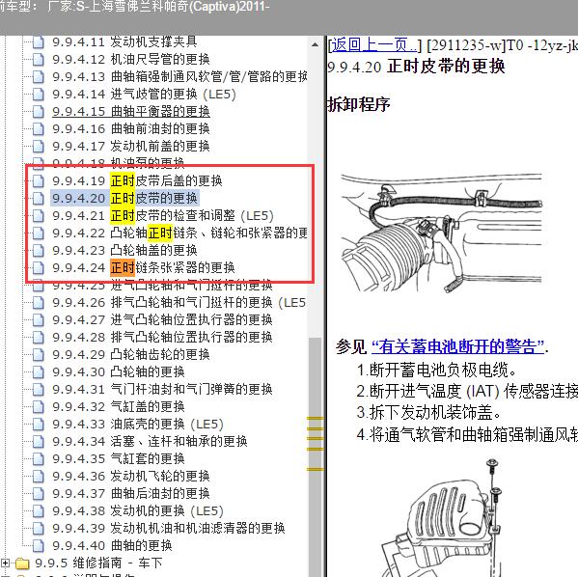Open 9.9.4.34 活塞、连杆和轴承的更换
The width and height of the screenshot is (578, 577).
(x=150, y=441)
